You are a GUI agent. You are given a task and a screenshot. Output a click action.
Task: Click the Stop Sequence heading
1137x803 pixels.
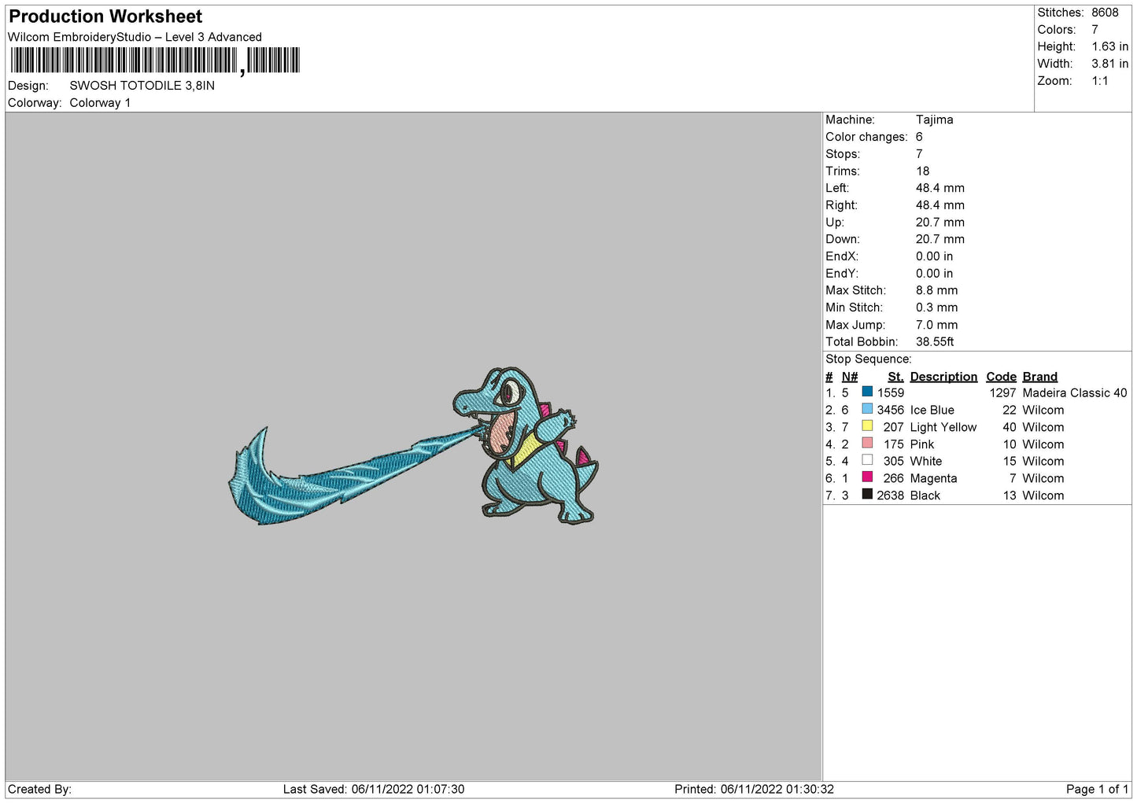pyautogui.click(x=868, y=359)
